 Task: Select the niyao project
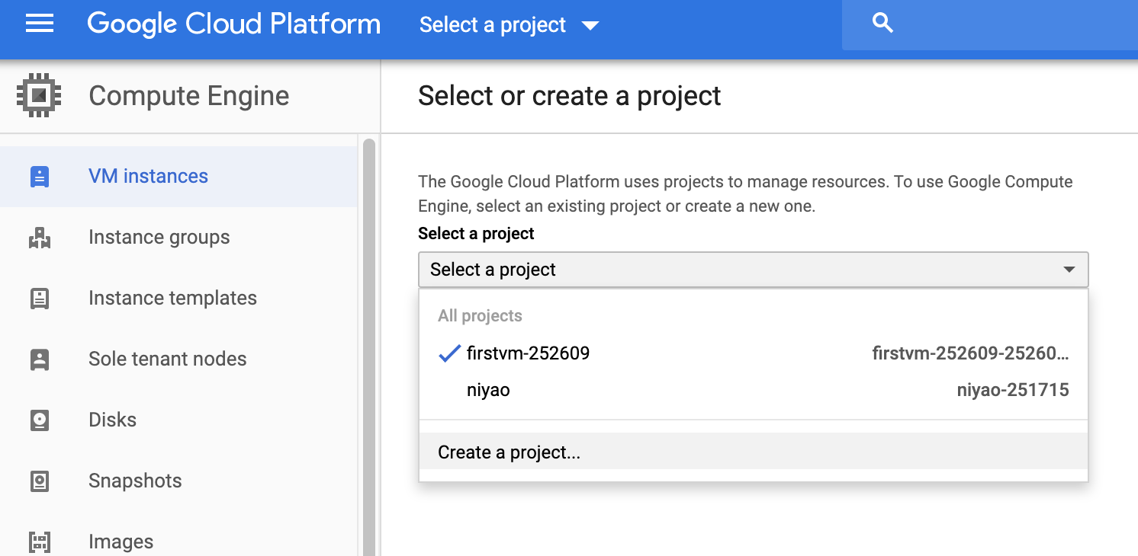pyautogui.click(x=754, y=390)
